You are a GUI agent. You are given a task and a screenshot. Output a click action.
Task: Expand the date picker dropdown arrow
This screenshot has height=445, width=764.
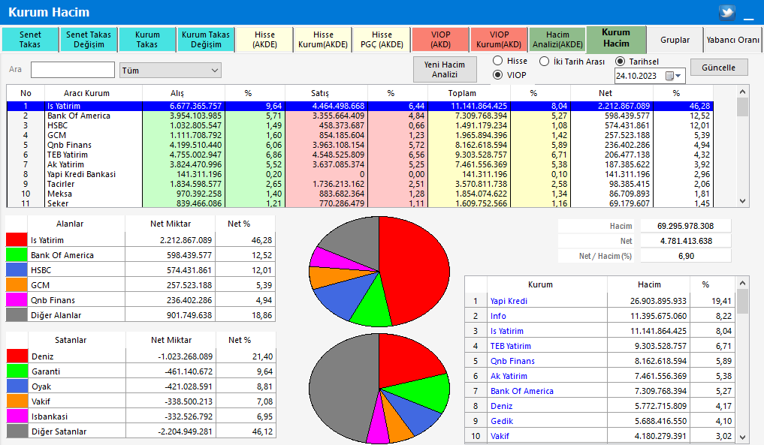coord(678,76)
